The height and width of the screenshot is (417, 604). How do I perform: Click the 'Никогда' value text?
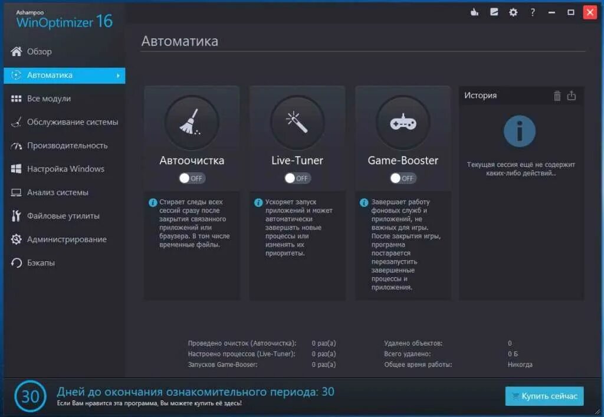(x=520, y=365)
